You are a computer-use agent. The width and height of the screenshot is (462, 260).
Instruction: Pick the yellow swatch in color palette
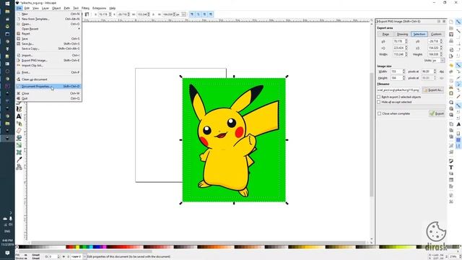[77, 247]
